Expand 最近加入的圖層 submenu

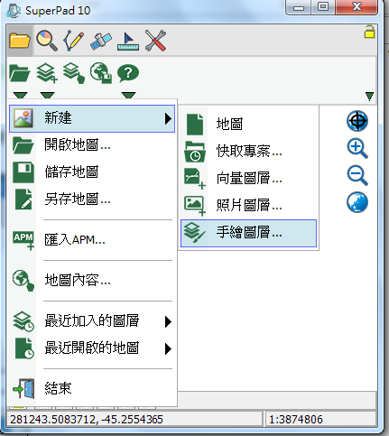pos(92,321)
